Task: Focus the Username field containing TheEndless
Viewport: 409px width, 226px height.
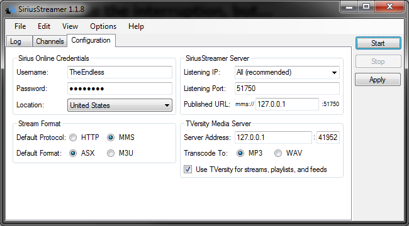Action: pos(120,72)
